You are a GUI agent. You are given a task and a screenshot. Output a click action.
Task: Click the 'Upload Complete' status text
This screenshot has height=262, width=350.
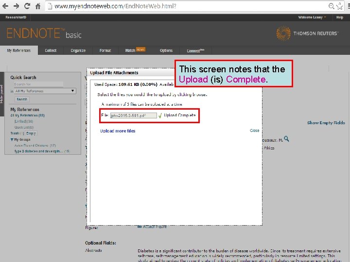tap(180, 115)
